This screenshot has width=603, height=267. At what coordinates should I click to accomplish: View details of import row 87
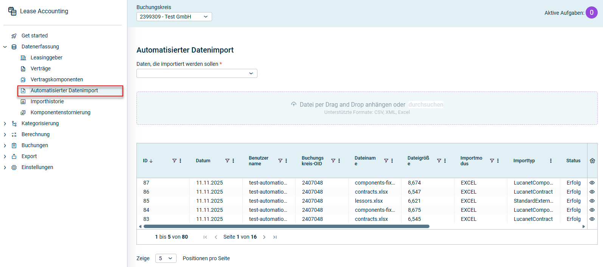[x=592, y=183]
